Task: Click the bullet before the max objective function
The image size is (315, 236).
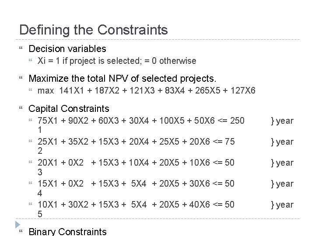Action: 30,91
